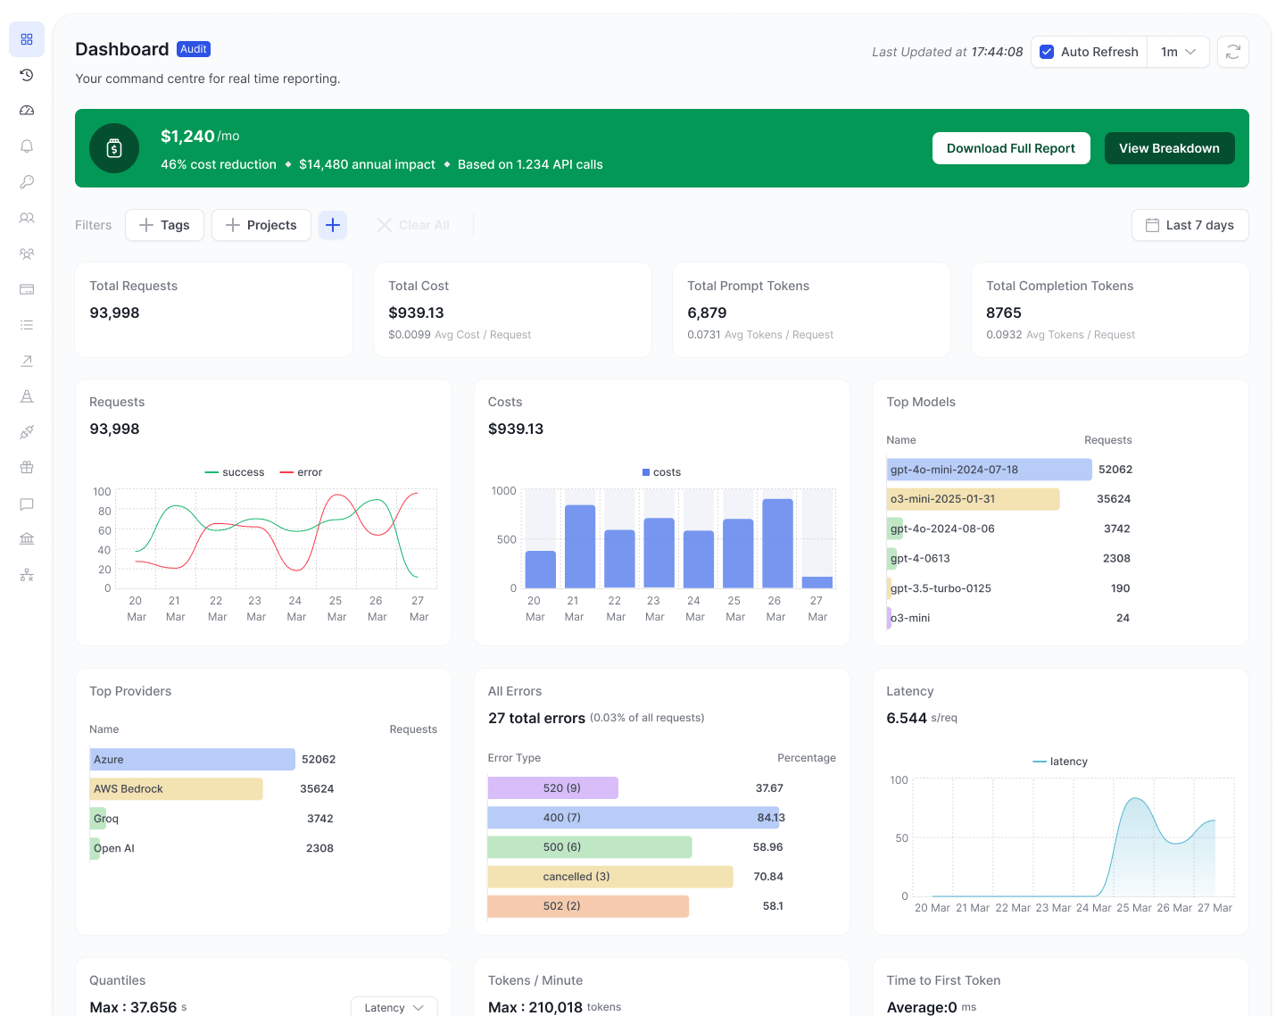Toggle the error series in Requests legend
Screen dimensions: 1285x1016
pyautogui.click(x=301, y=472)
